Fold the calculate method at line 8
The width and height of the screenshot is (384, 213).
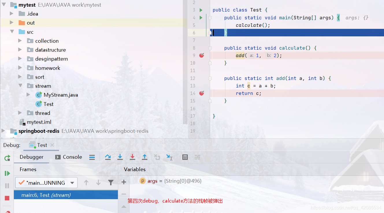[210, 48]
